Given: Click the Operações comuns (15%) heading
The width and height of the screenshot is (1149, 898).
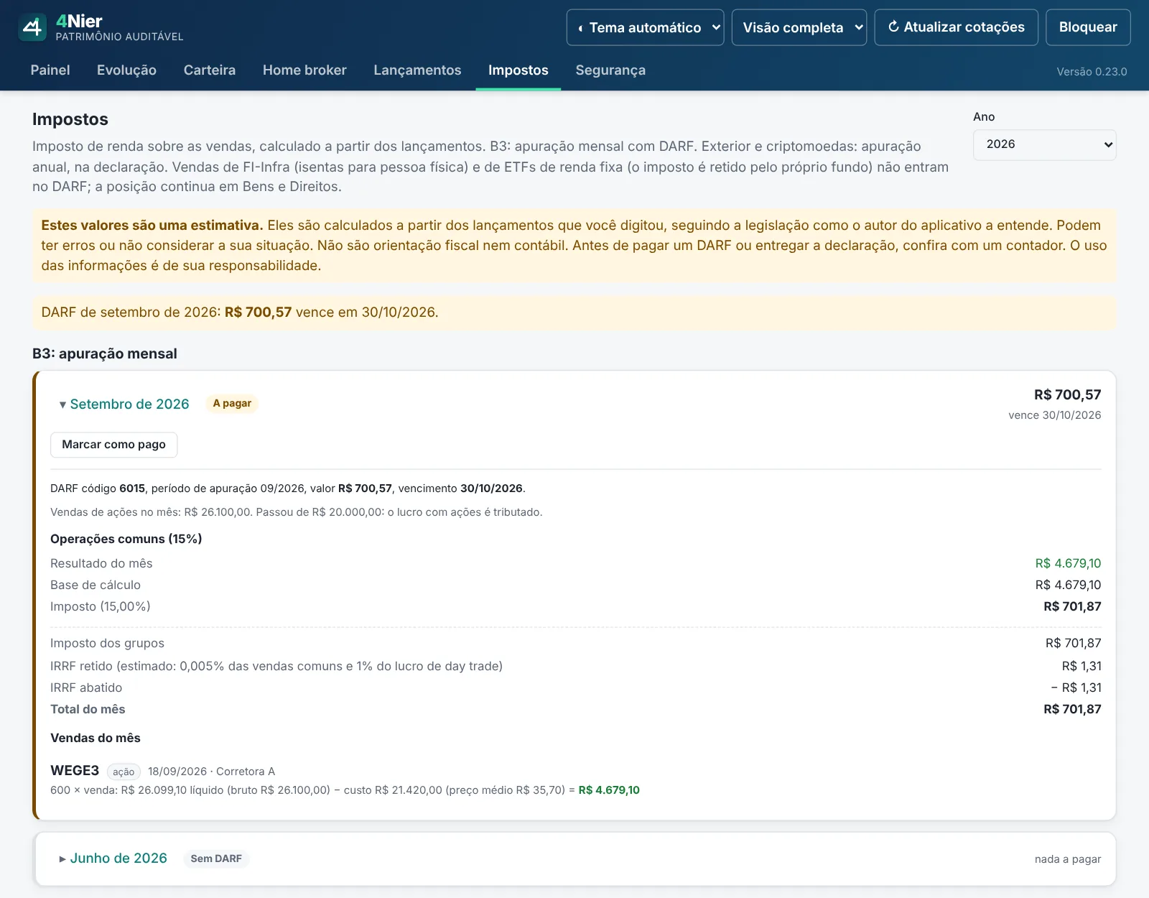Looking at the screenshot, I should coord(126,539).
